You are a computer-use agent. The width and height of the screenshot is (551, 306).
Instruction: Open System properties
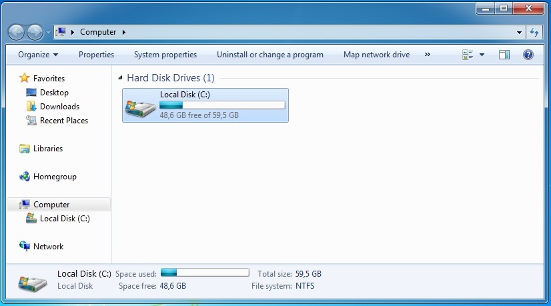(x=165, y=55)
